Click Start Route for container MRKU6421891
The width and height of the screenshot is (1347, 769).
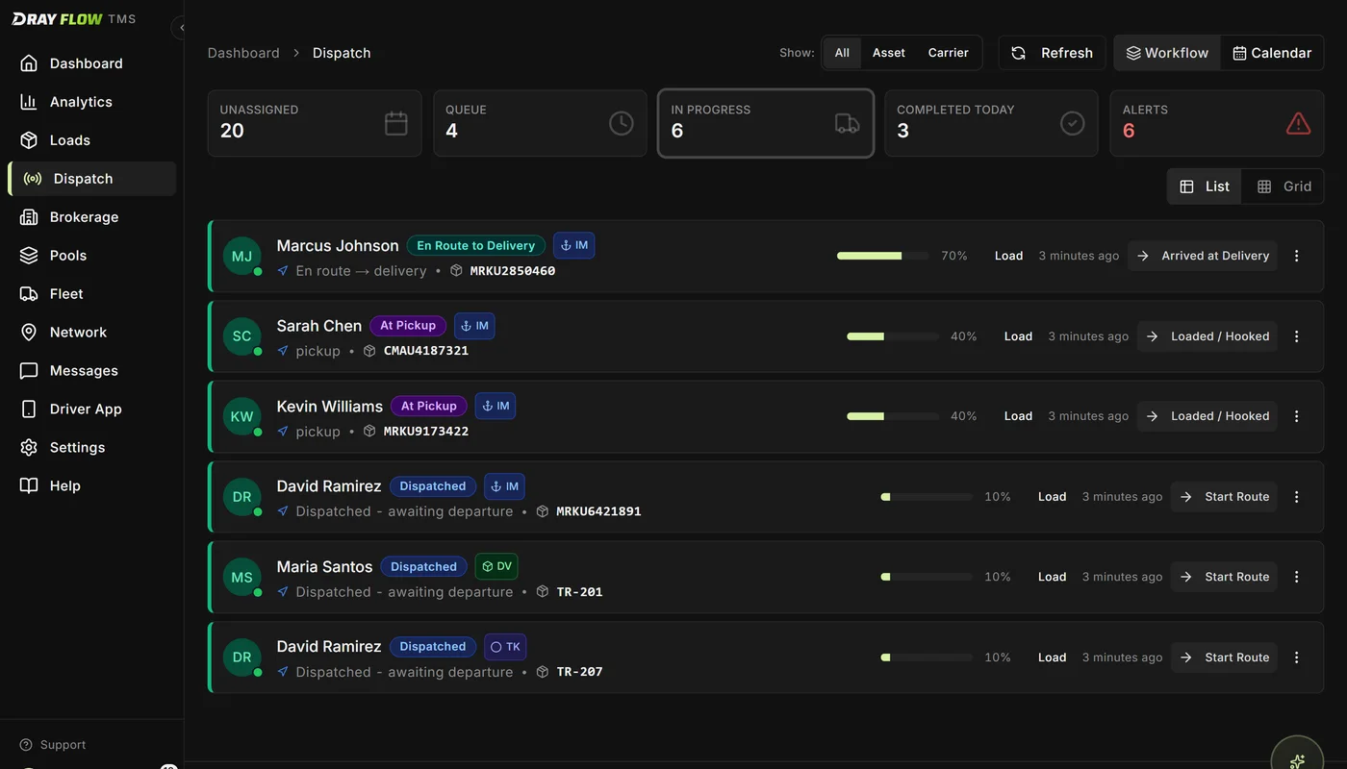1224,497
